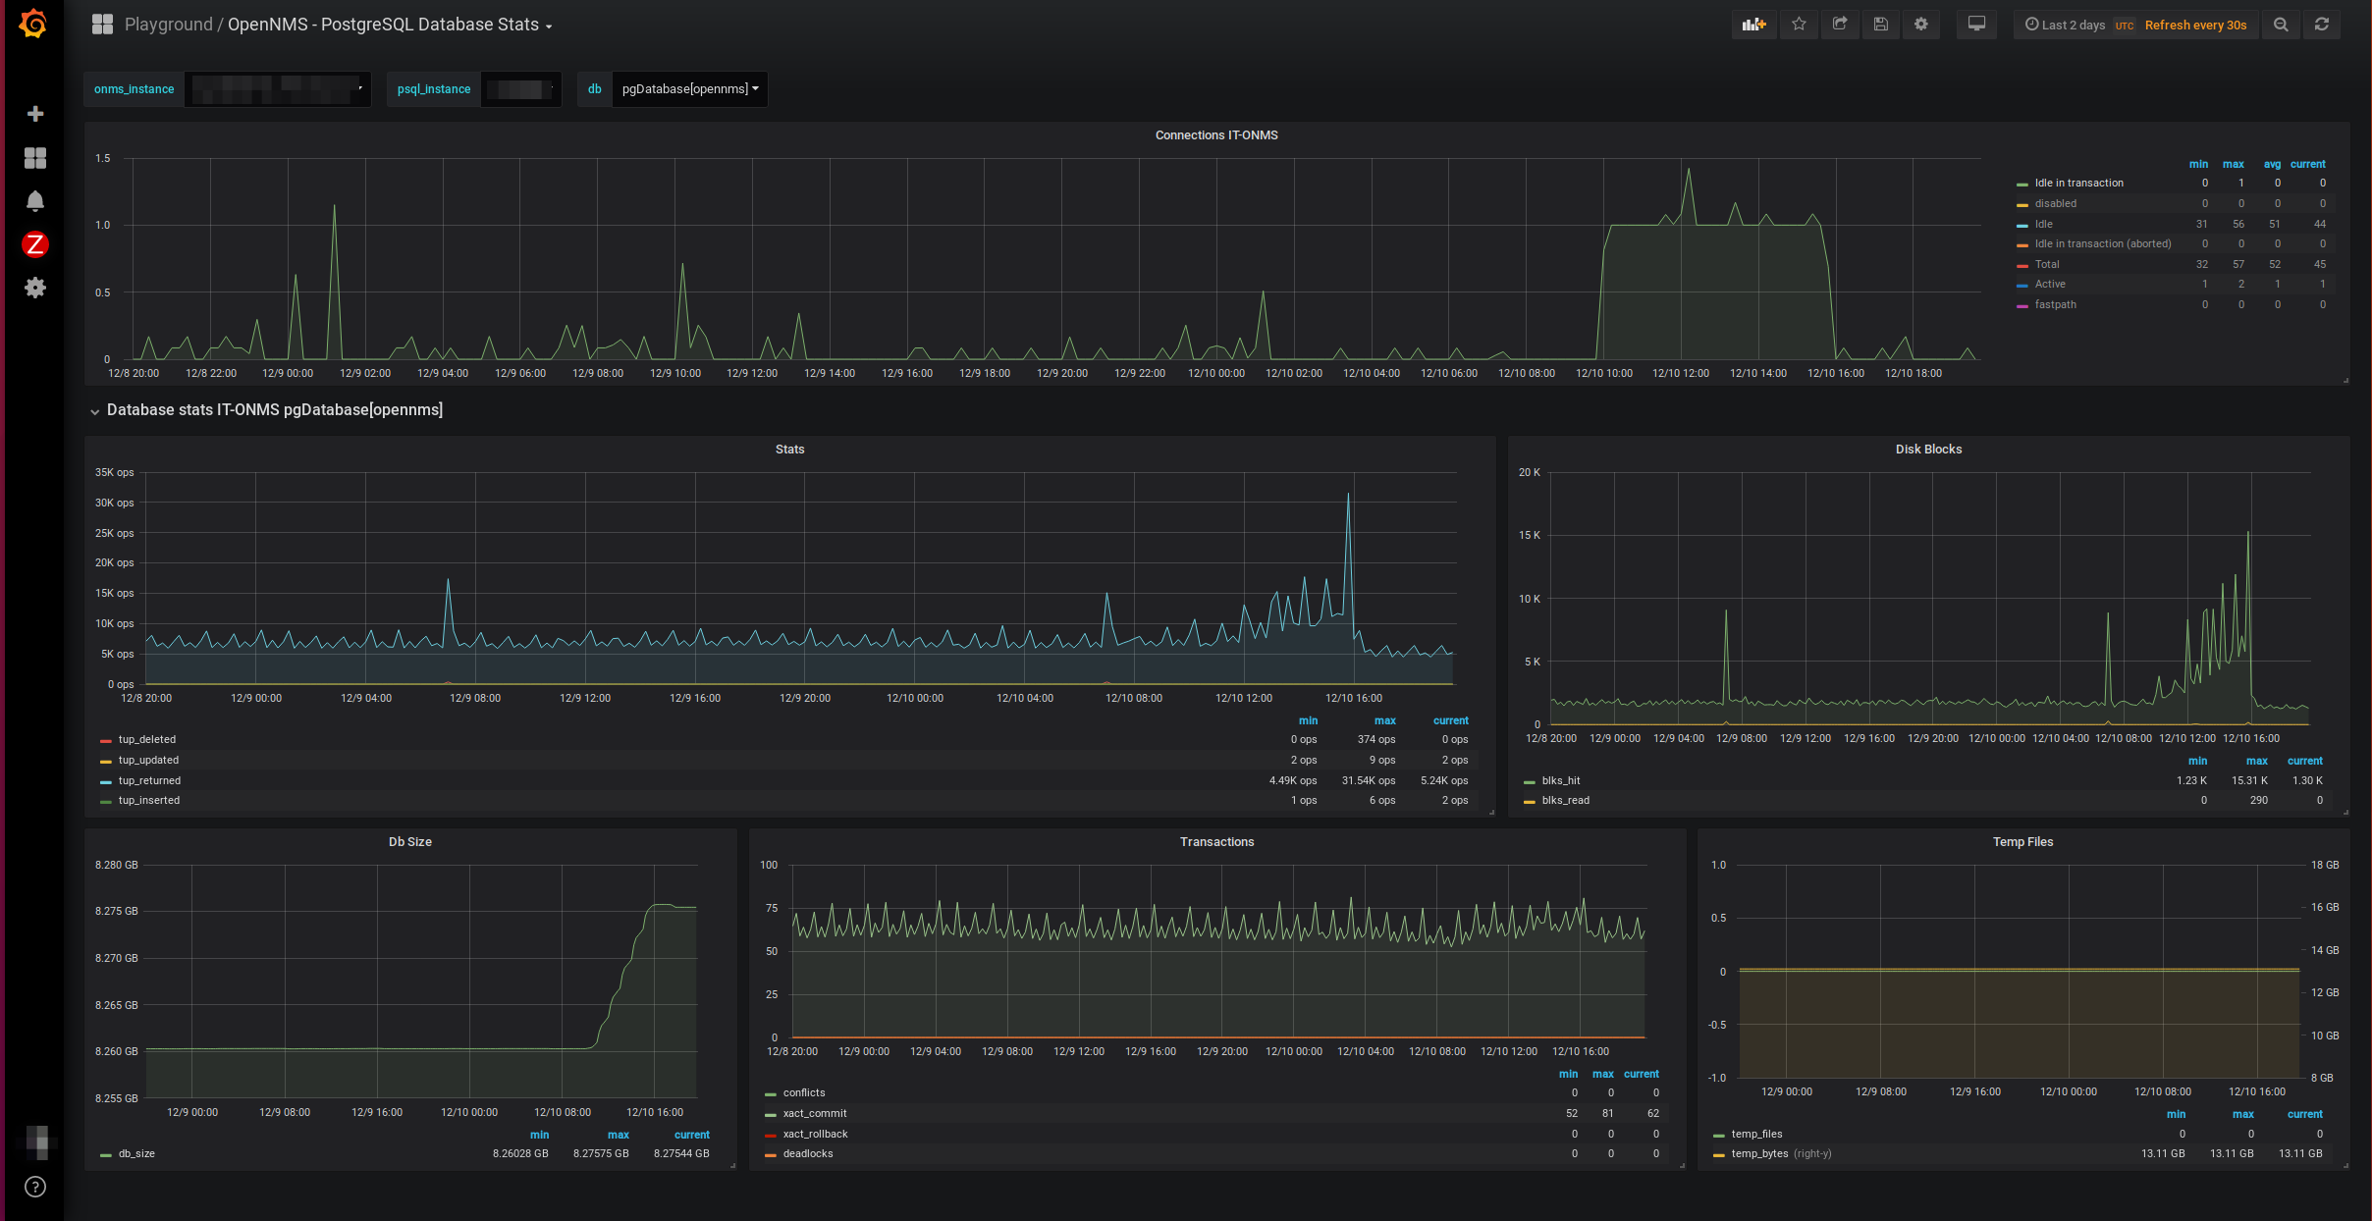Image resolution: width=2372 pixels, height=1221 pixels.
Task: Toggle the Idle series in Connections legend
Action: pos(2043,224)
